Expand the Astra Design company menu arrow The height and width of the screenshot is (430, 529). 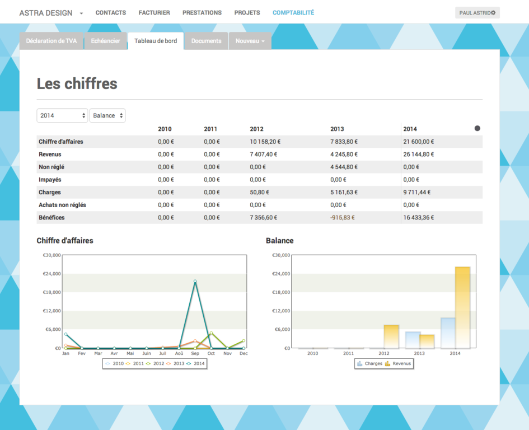pyautogui.click(x=81, y=13)
